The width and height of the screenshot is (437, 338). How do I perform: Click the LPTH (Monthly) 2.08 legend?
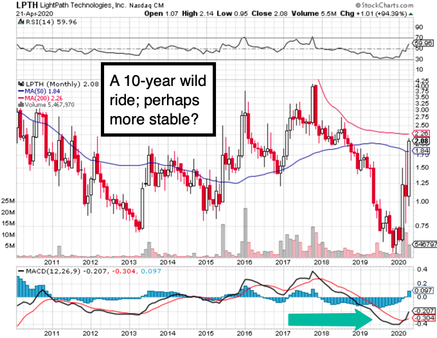62,84
